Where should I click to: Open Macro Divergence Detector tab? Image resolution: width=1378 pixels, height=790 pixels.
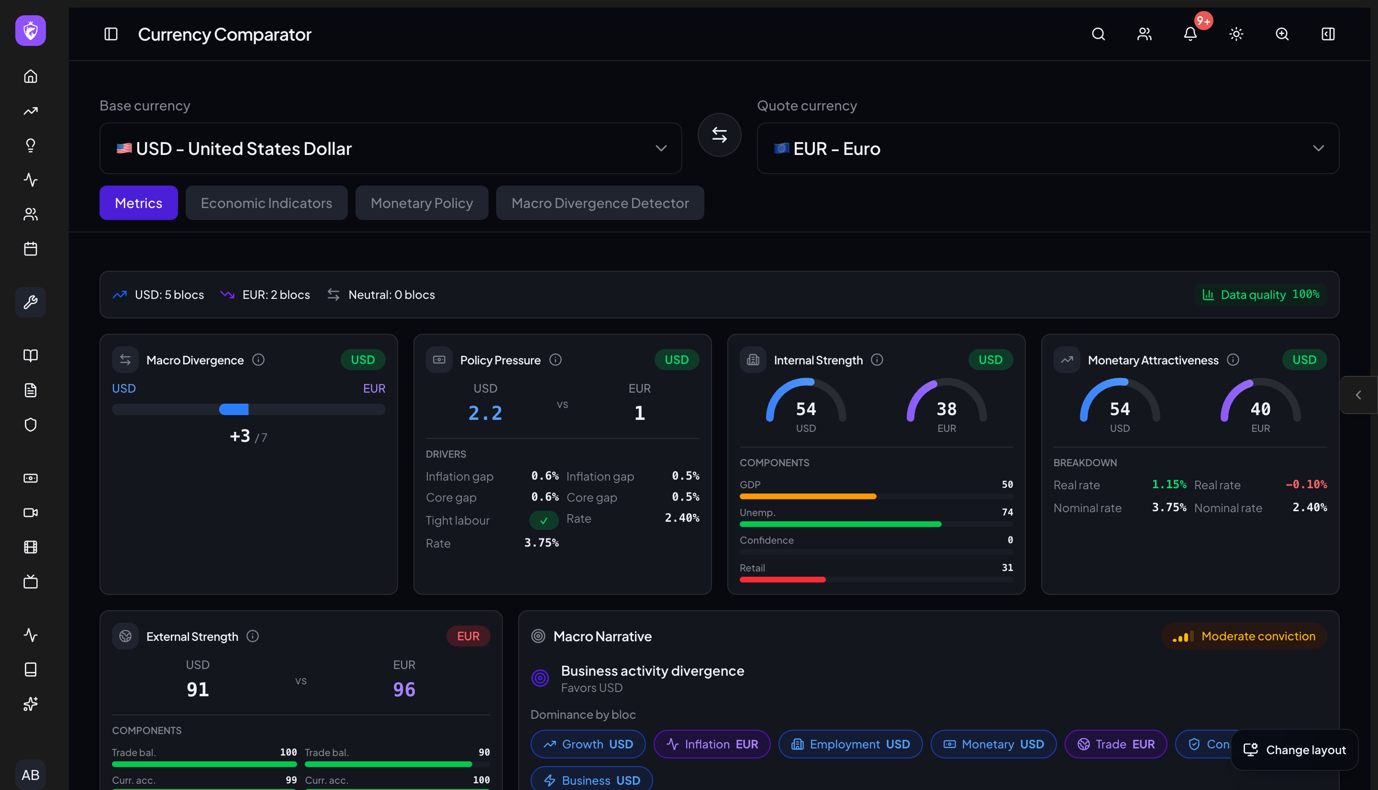[x=600, y=203]
